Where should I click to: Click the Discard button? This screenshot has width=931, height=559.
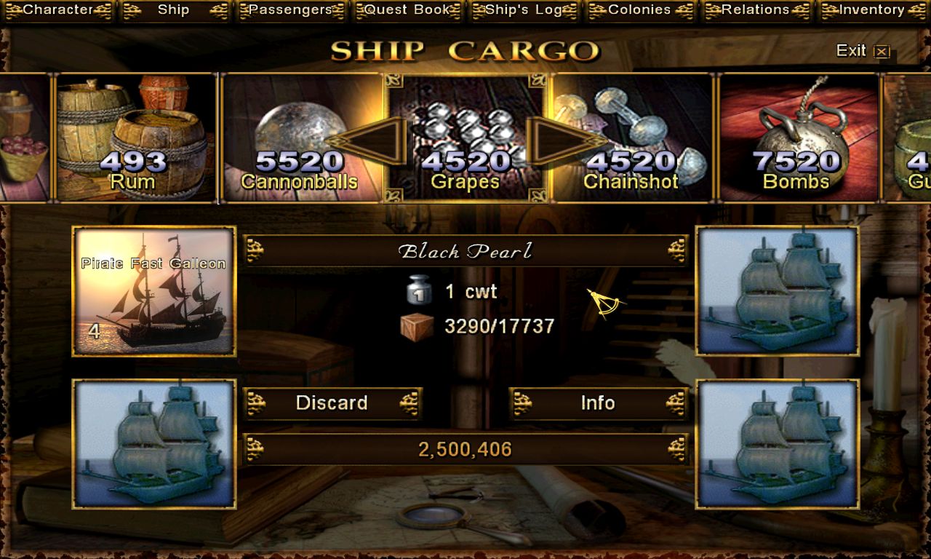coord(332,403)
